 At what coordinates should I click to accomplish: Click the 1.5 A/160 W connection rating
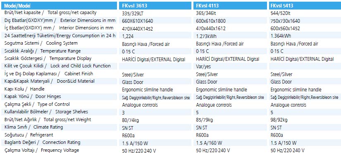[209, 143]
